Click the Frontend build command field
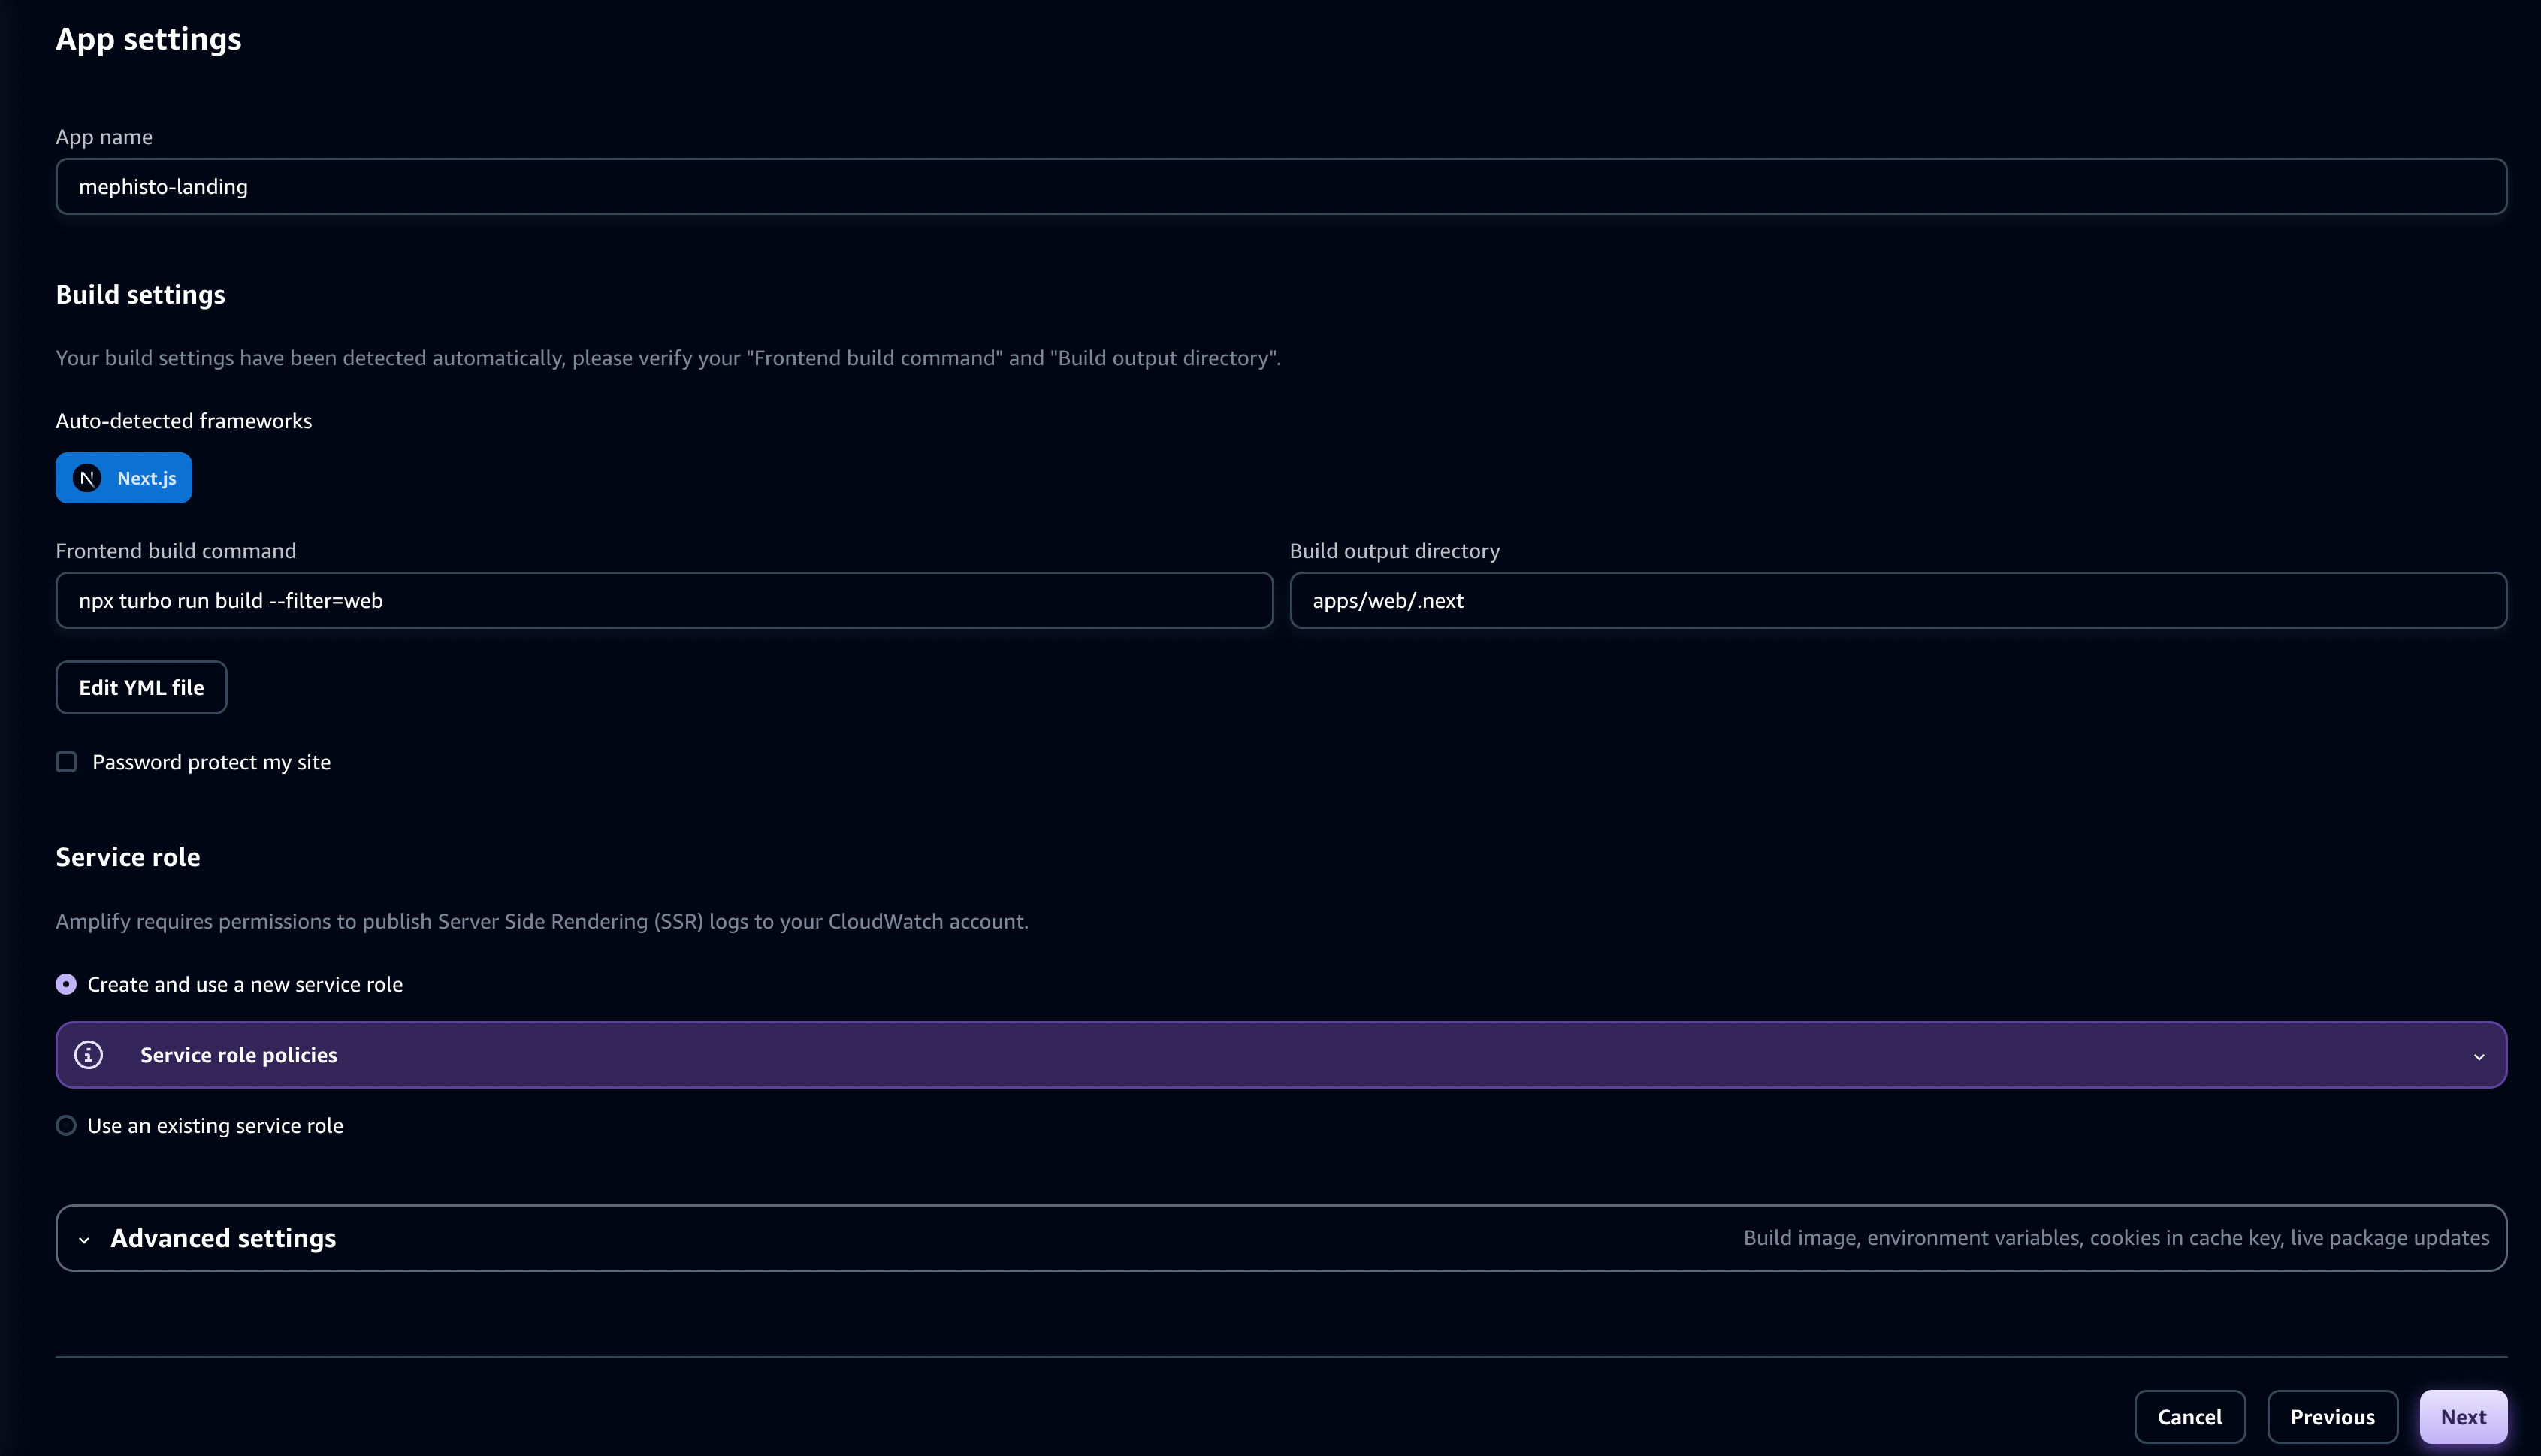This screenshot has width=2541, height=1456. point(664,600)
